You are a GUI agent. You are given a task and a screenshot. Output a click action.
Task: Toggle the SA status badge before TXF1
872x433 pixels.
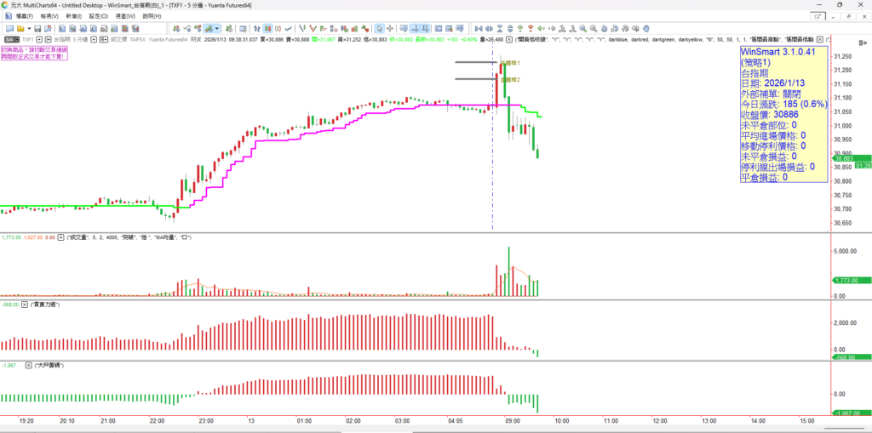click(x=9, y=39)
